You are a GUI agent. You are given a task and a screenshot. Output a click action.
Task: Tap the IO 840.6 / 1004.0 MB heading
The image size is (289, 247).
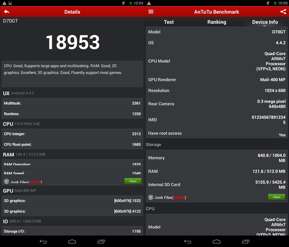(x=22, y=221)
